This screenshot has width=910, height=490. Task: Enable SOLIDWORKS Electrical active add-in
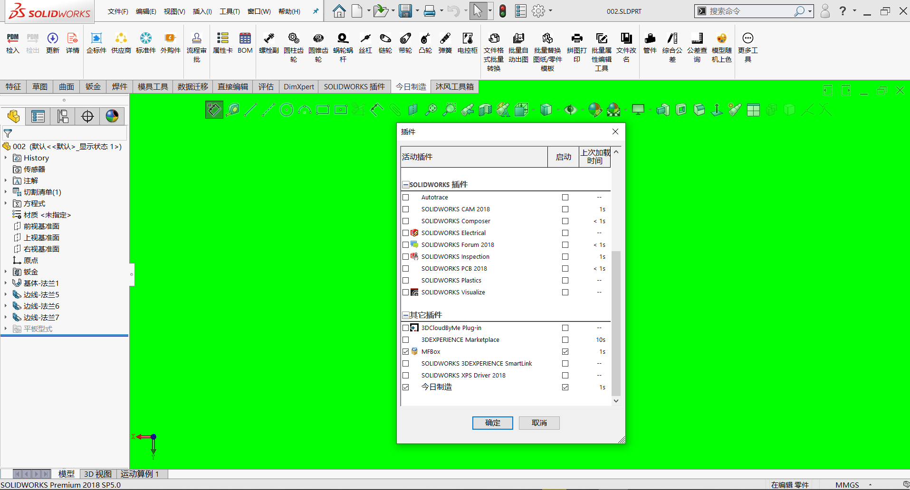(x=406, y=233)
